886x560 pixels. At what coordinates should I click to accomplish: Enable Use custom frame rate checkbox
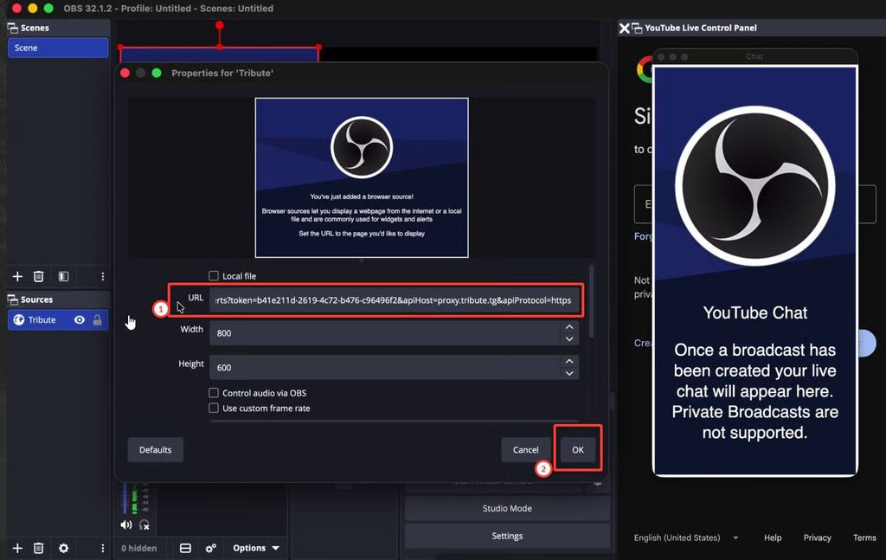tap(214, 408)
